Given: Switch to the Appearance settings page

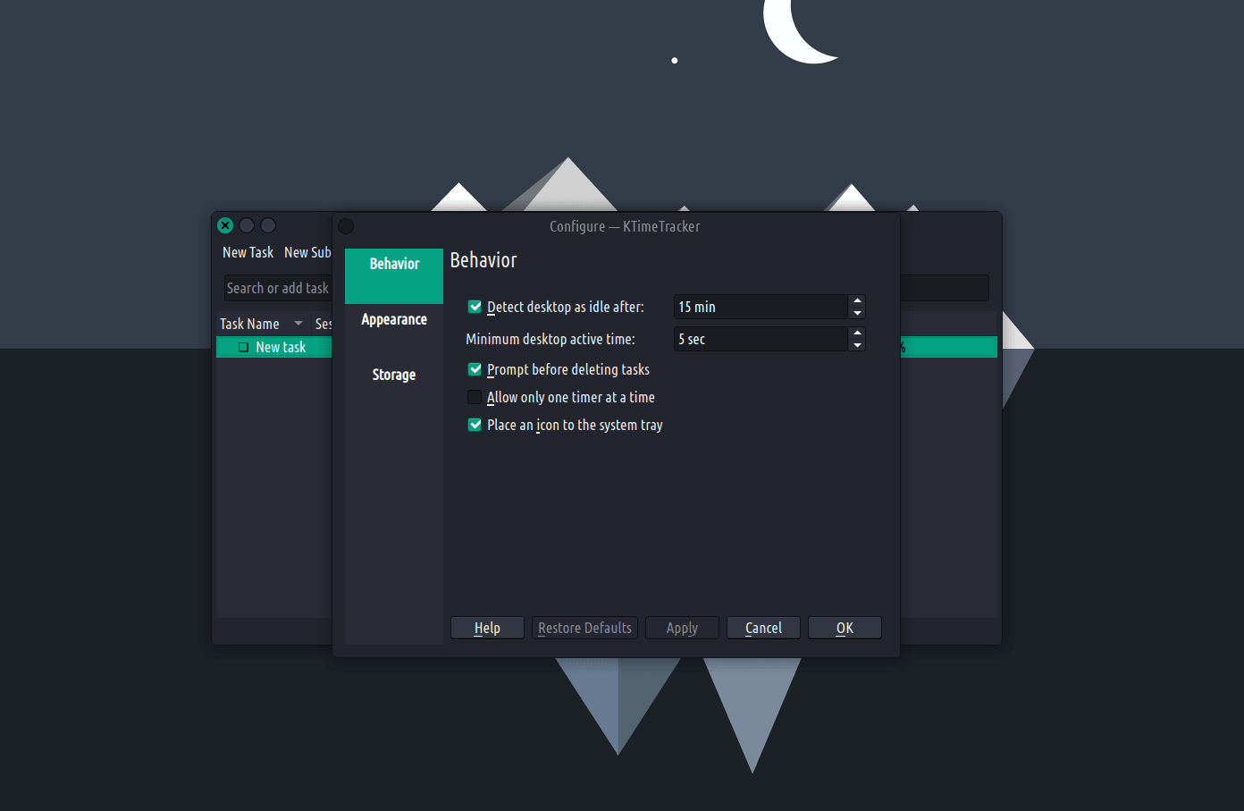Looking at the screenshot, I should (394, 319).
